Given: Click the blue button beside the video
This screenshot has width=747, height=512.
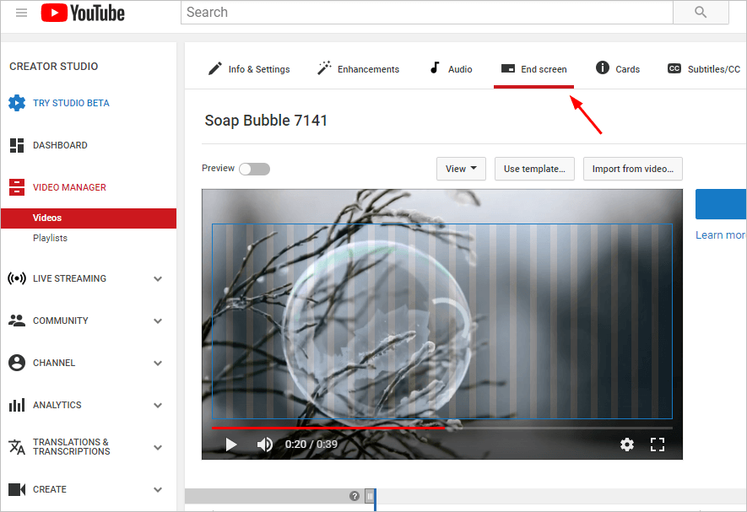Looking at the screenshot, I should pos(721,204).
